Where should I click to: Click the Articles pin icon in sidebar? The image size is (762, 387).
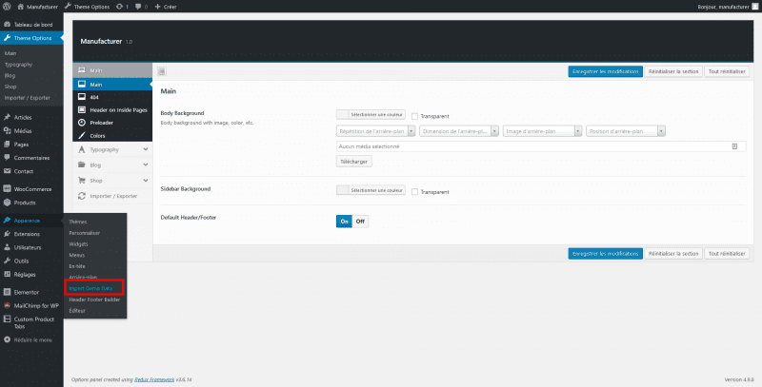[x=8, y=117]
